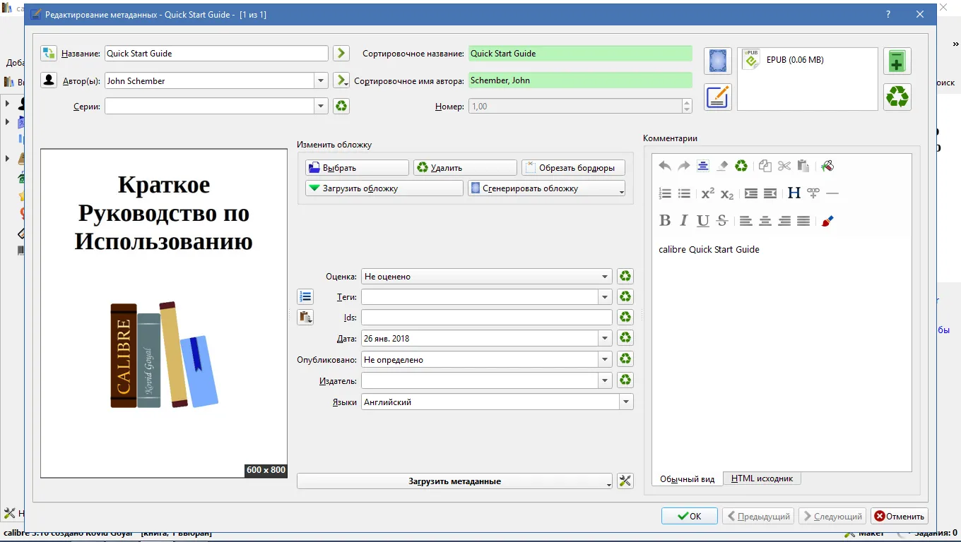Click the Обрезать бордюры button
Screen dimensions: 961x542
[573, 168]
